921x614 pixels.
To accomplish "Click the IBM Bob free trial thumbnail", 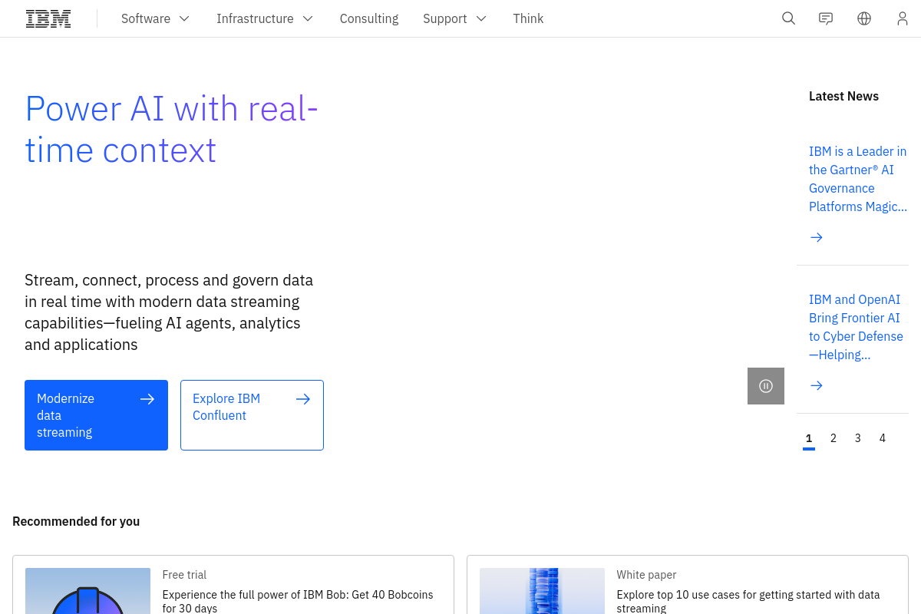I will point(87,591).
